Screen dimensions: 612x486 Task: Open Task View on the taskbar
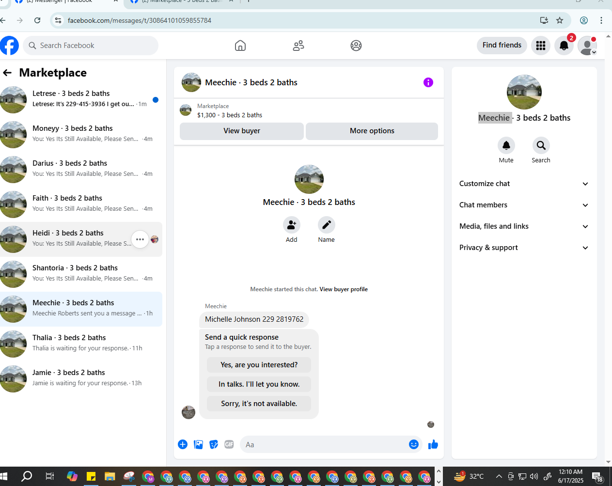coord(49,476)
